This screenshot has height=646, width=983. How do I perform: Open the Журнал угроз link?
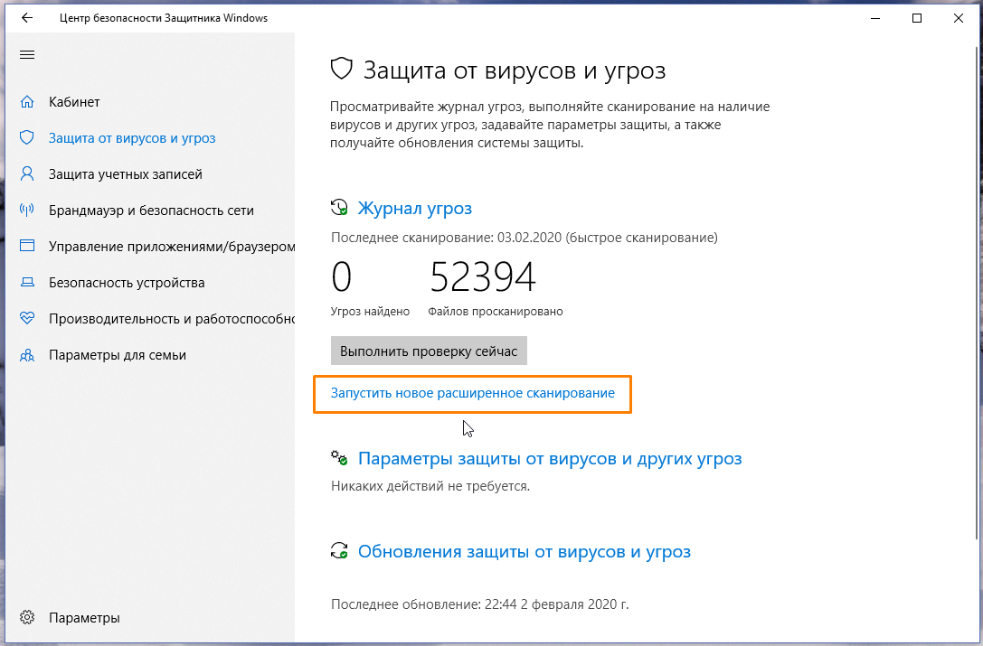pyautogui.click(x=415, y=207)
